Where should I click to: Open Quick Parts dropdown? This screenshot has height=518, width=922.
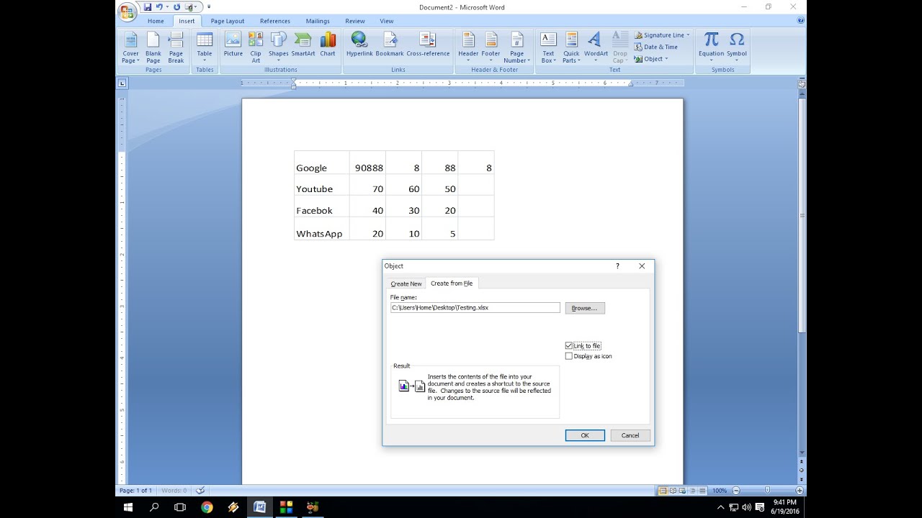click(571, 47)
